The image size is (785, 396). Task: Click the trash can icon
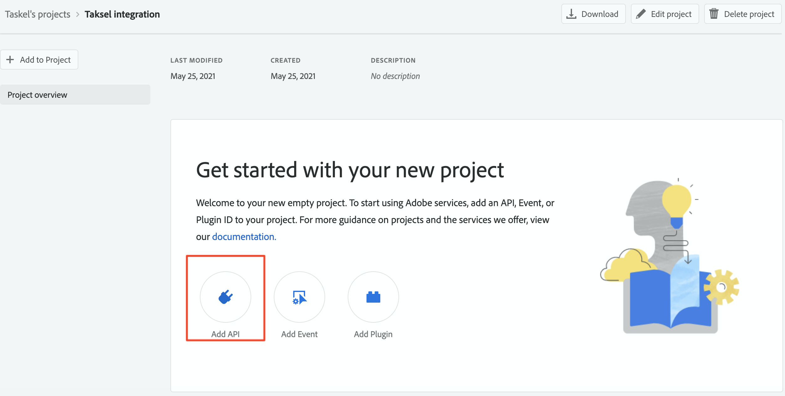(x=714, y=14)
